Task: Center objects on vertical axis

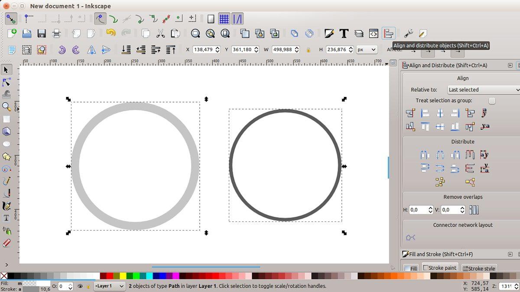Action: click(x=440, y=113)
